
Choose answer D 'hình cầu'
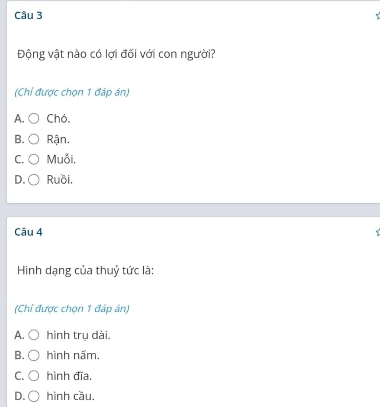(34, 396)
